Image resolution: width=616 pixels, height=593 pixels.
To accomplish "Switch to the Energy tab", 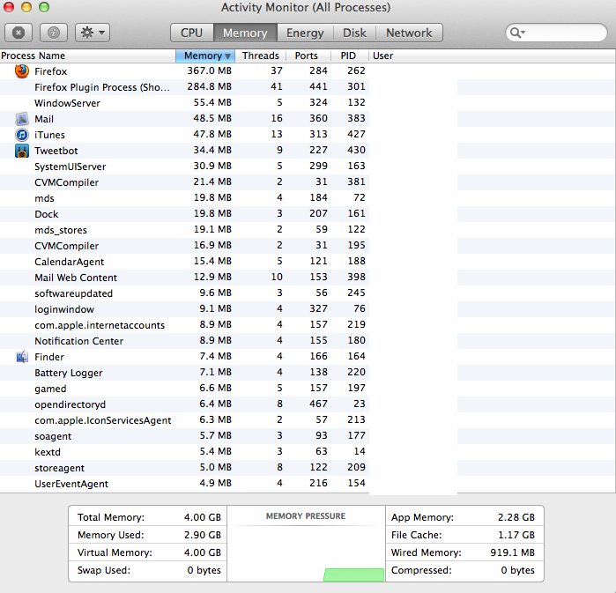I will [x=305, y=33].
